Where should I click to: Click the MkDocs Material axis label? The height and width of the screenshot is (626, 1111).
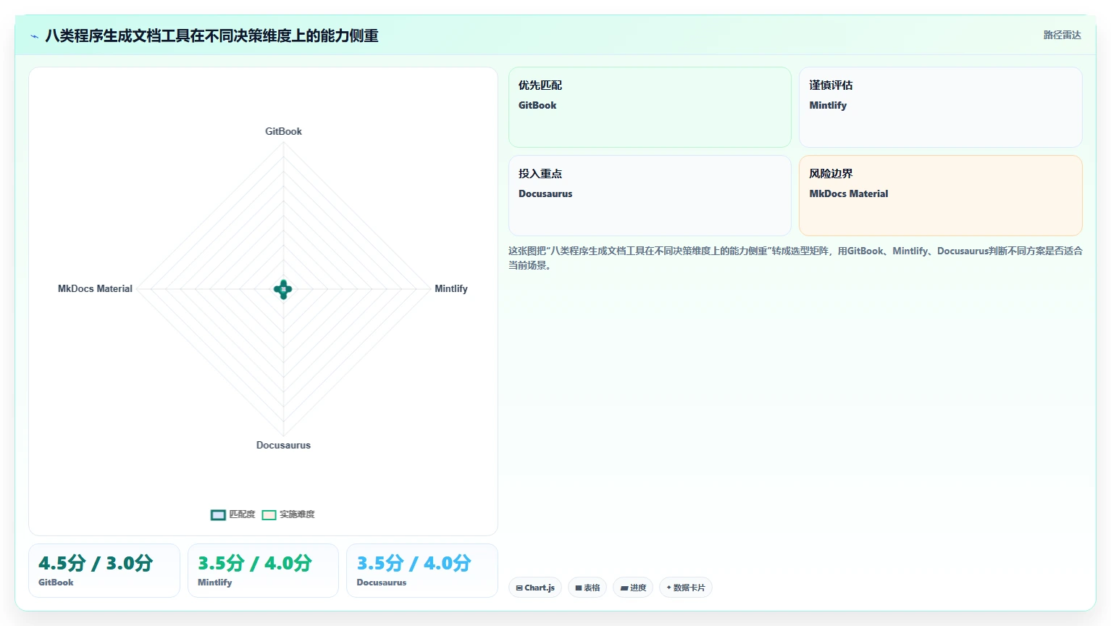(x=95, y=288)
